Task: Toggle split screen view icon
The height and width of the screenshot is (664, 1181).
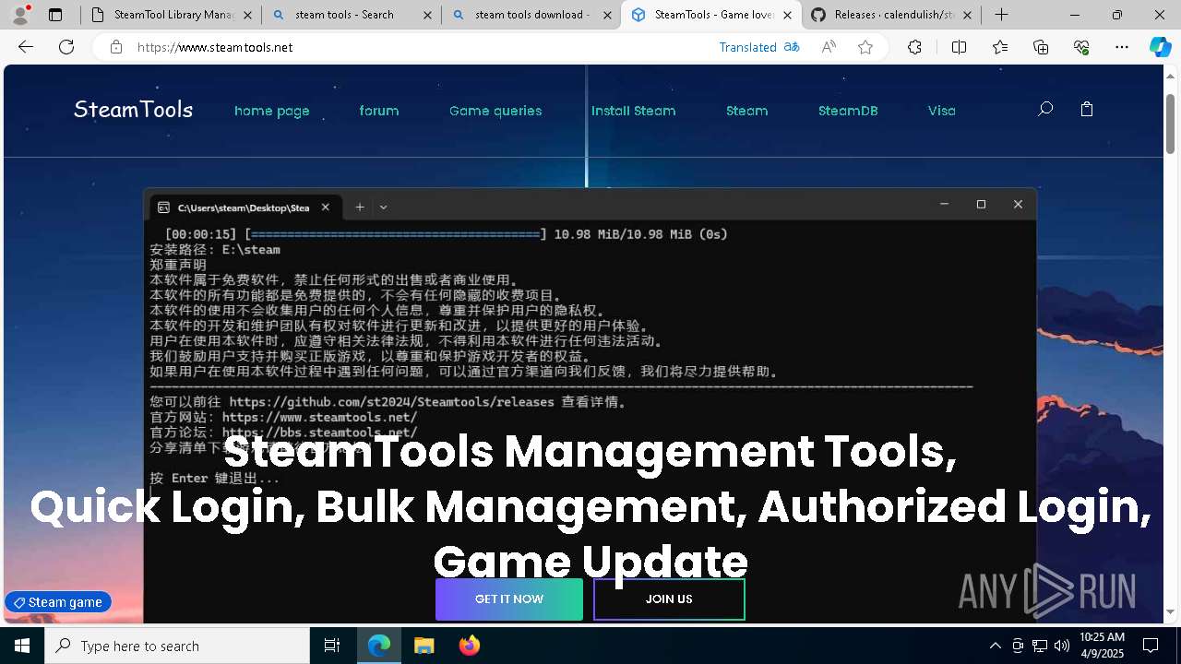Action: pos(959,47)
